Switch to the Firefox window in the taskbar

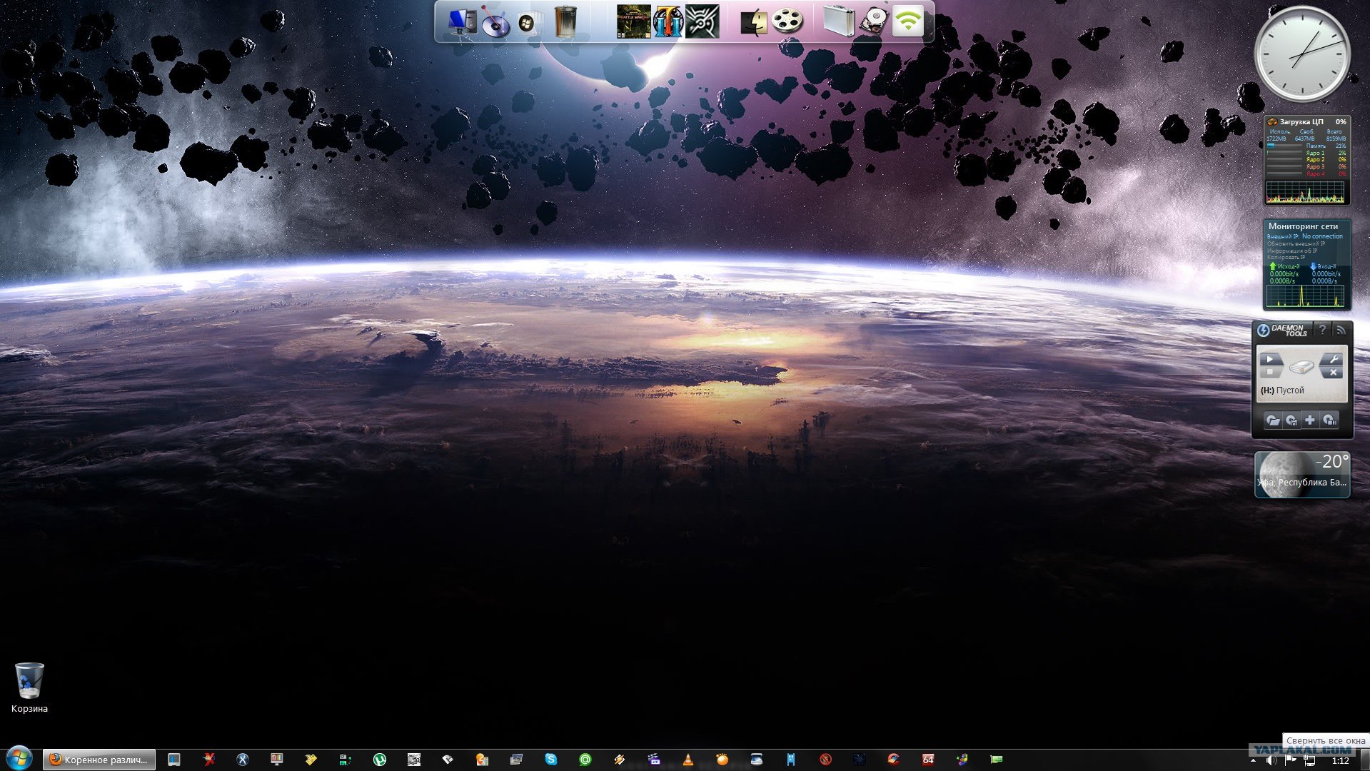99,760
